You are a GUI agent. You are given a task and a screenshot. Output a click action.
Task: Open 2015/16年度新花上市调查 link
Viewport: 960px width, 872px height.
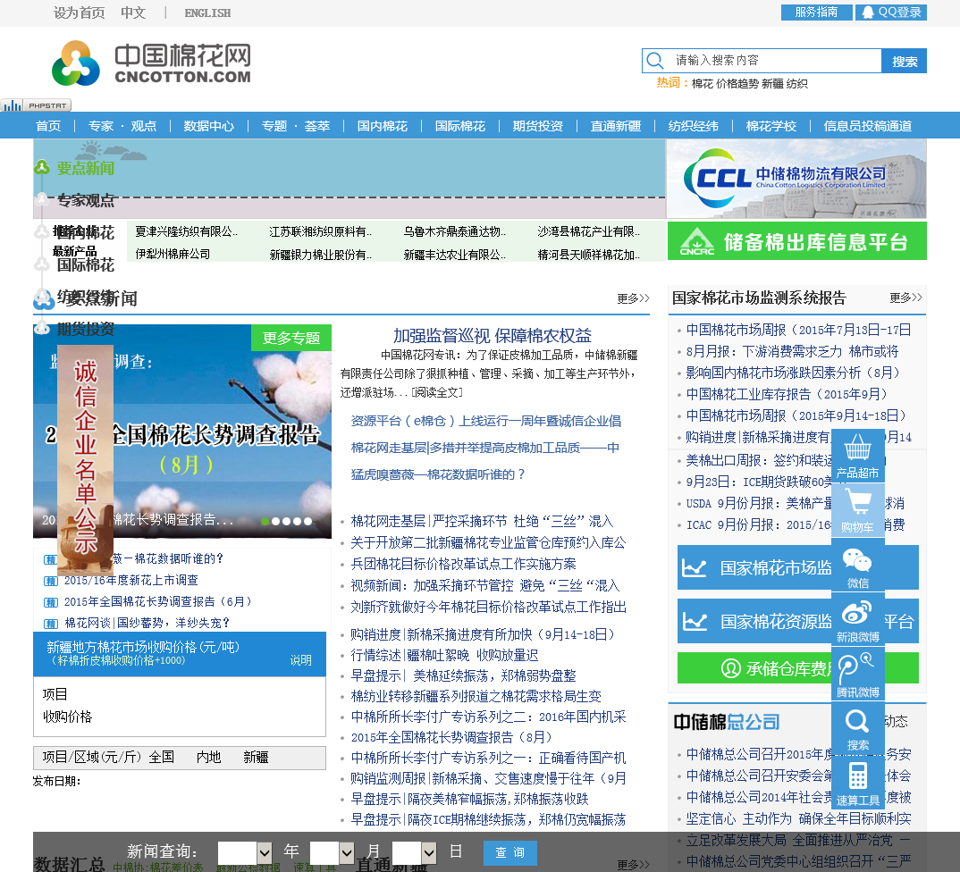(131, 580)
